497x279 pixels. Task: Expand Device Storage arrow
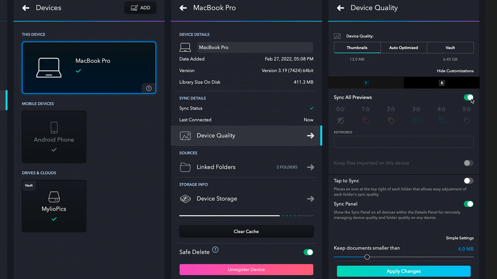tap(311, 199)
